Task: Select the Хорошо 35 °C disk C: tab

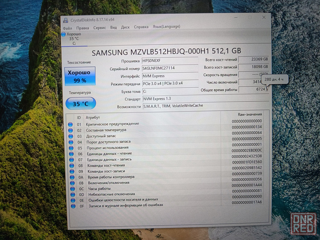Action: (x=74, y=39)
